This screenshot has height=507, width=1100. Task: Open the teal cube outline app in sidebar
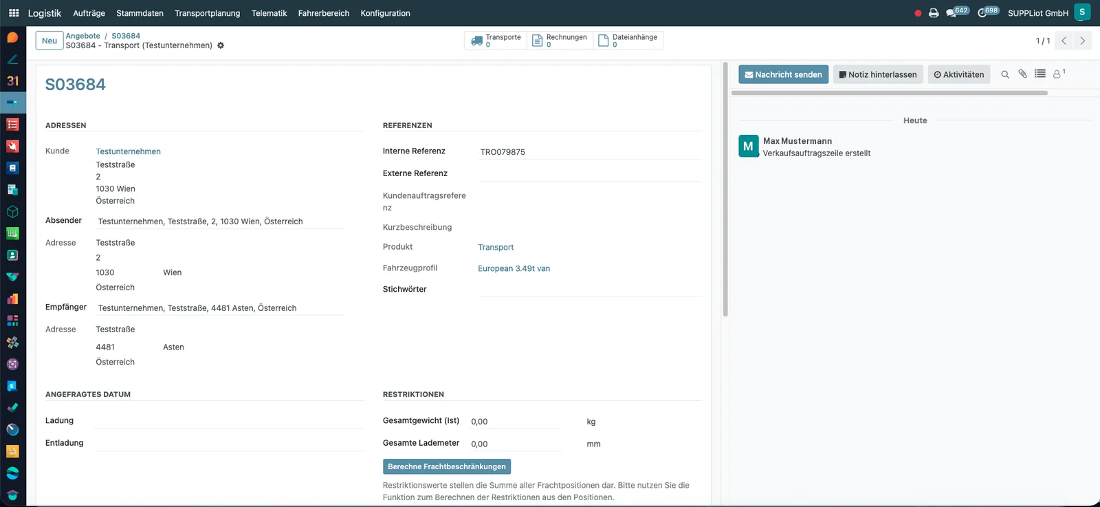(x=12, y=211)
